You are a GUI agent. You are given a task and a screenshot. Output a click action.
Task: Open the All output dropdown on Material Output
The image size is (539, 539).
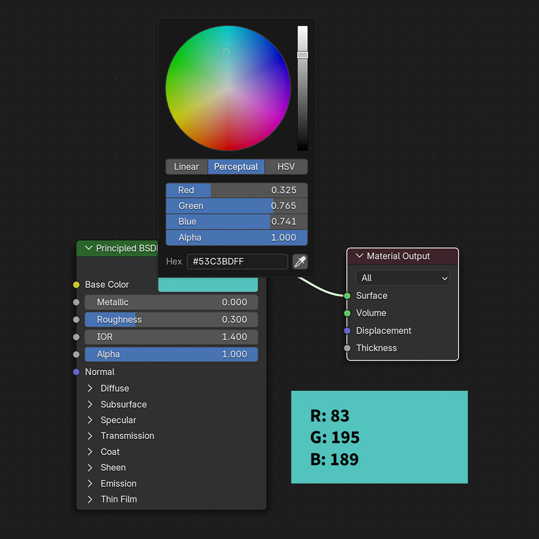click(x=402, y=278)
